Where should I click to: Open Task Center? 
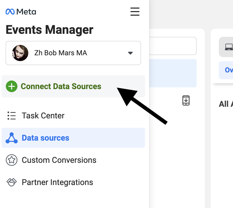coord(73,116)
